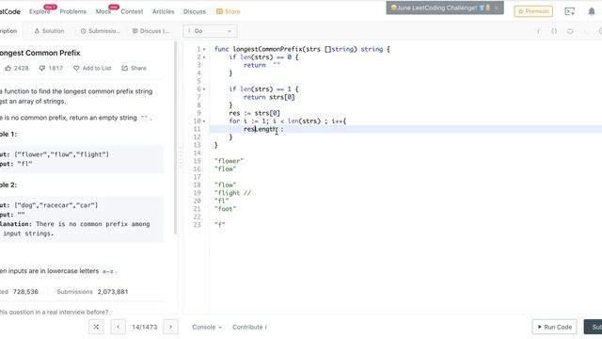Like the problem (2428 thumbs up)
Screen dimensions: 602x339
17,68
